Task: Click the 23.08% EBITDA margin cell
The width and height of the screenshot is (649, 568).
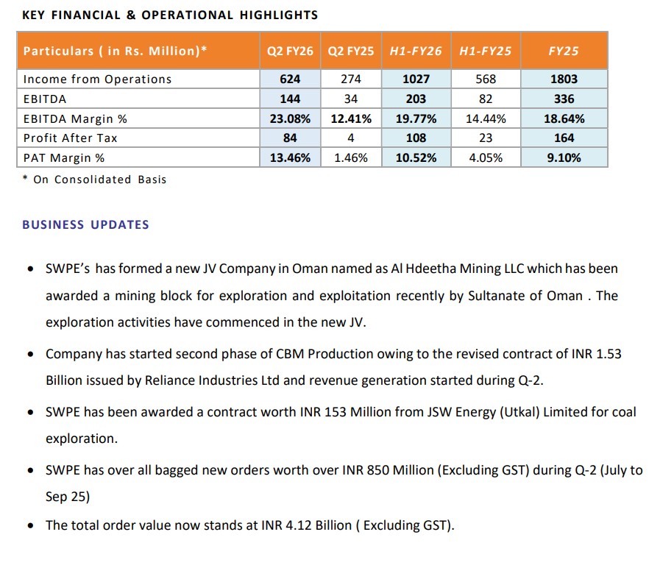Action: (290, 118)
